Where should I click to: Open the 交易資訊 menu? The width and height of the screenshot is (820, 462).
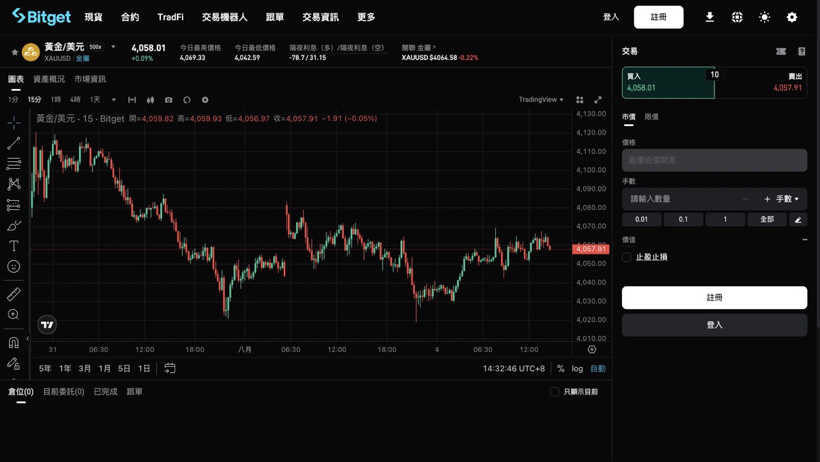coord(320,17)
